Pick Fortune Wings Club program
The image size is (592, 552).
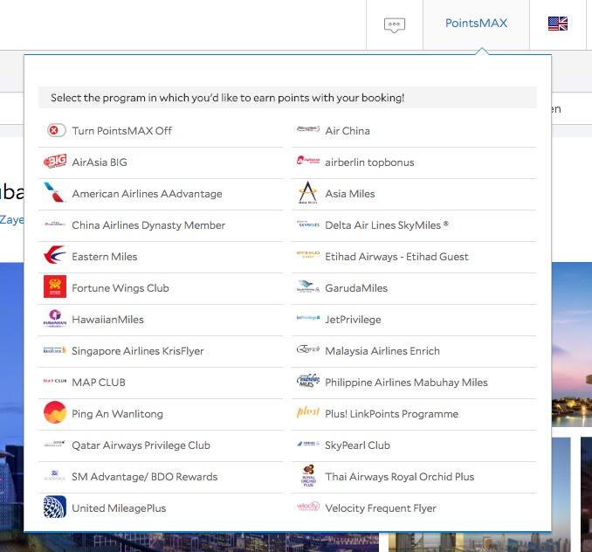click(x=120, y=288)
